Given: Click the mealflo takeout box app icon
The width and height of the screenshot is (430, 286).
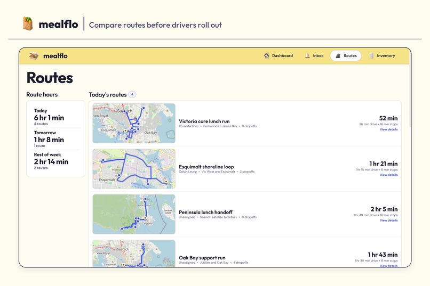Looking at the screenshot, I should pos(34,56).
